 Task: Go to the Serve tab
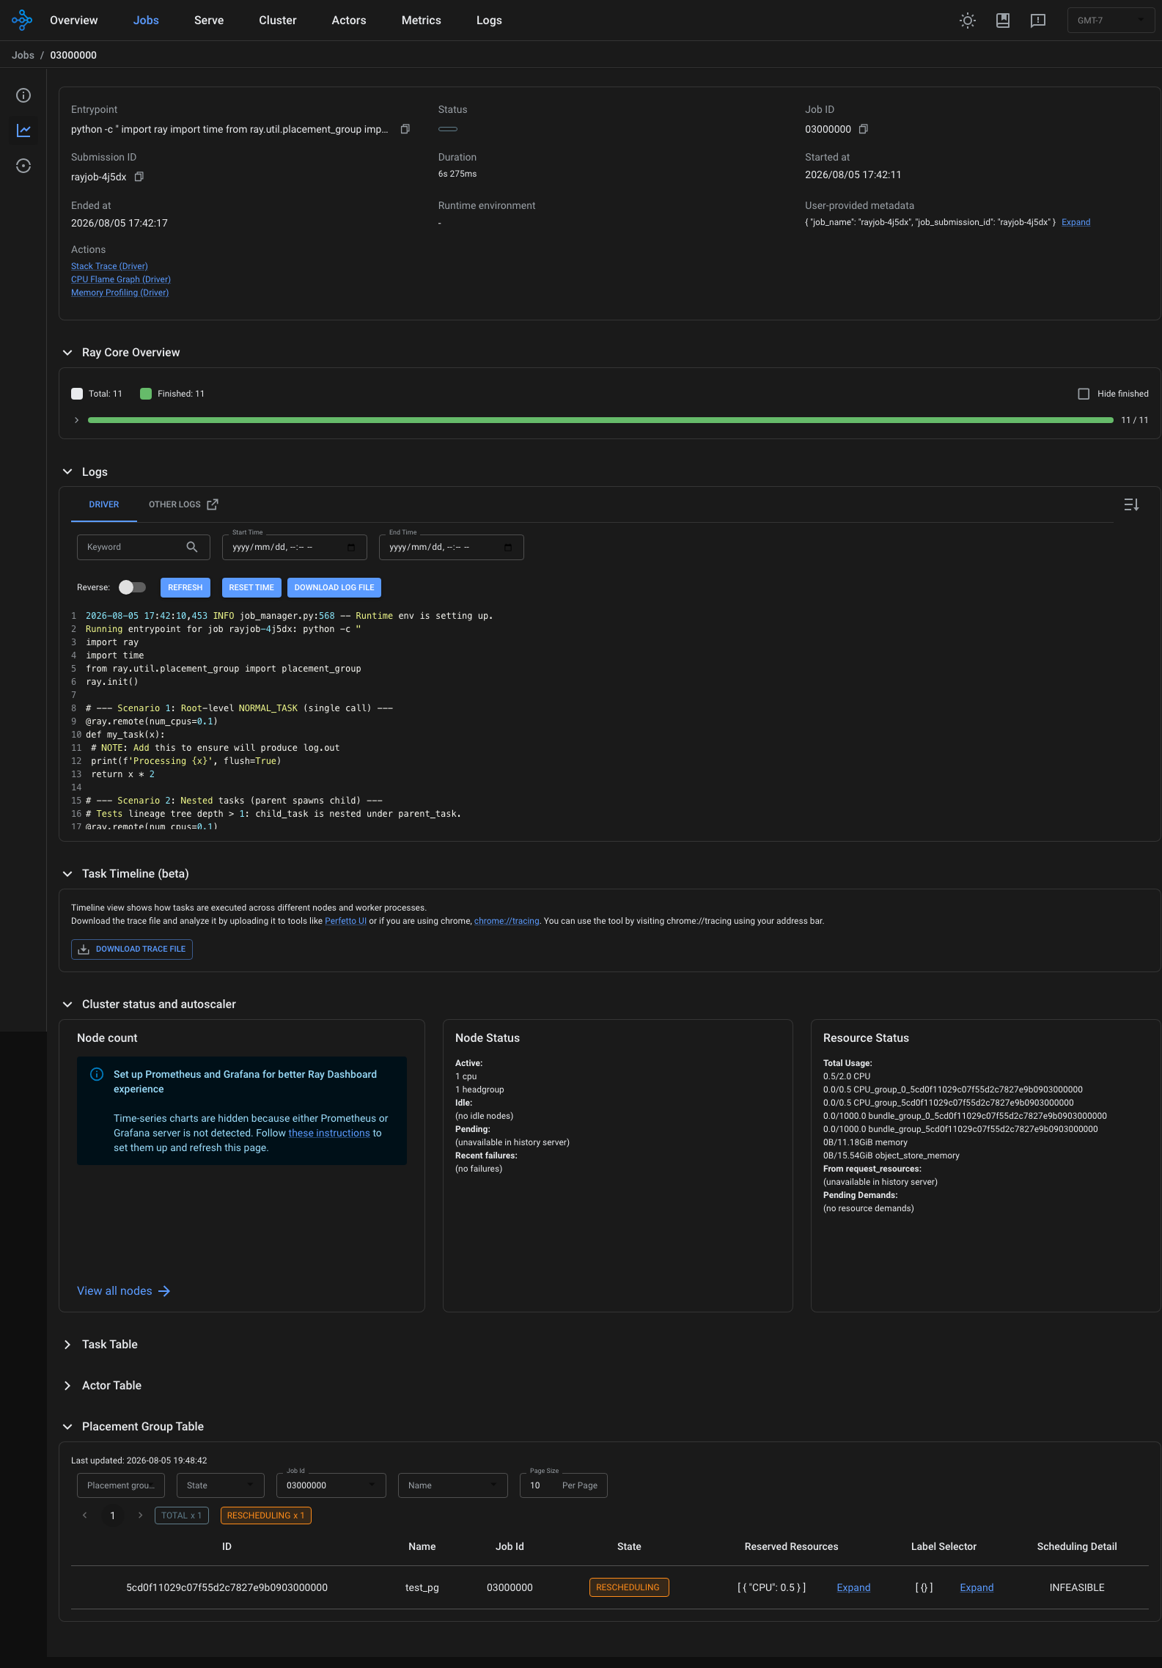(x=209, y=21)
